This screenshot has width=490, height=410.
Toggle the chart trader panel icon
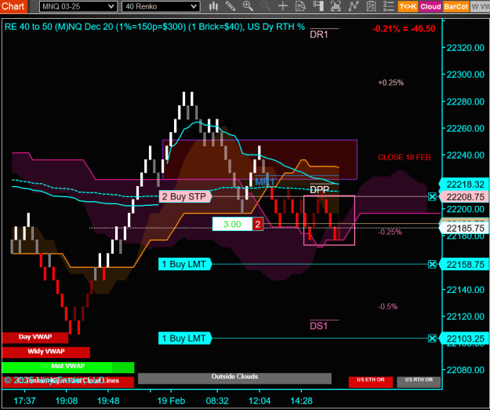click(x=318, y=6)
